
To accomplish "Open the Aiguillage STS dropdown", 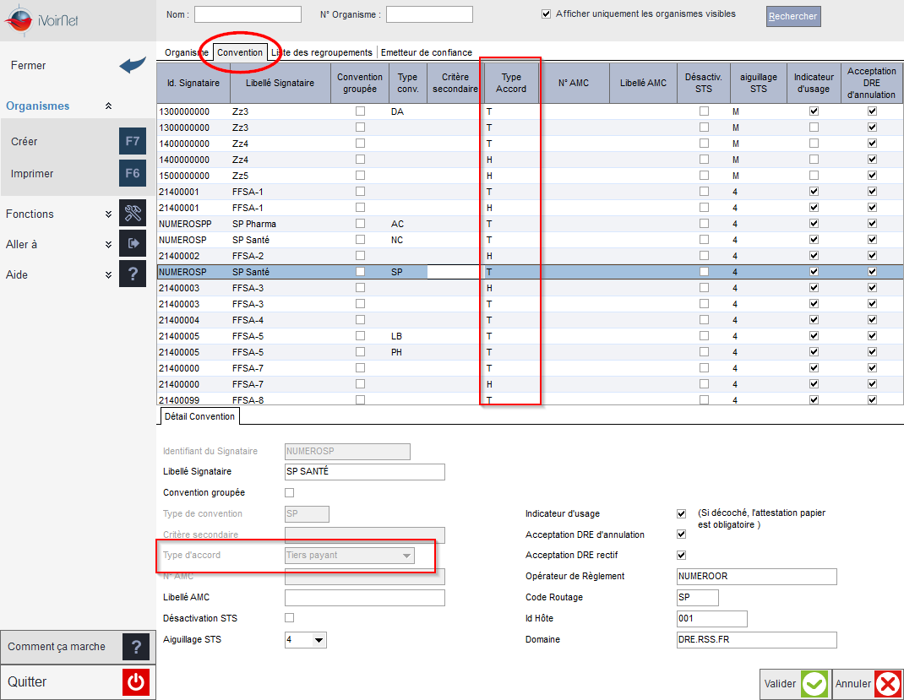I will pyautogui.click(x=319, y=640).
